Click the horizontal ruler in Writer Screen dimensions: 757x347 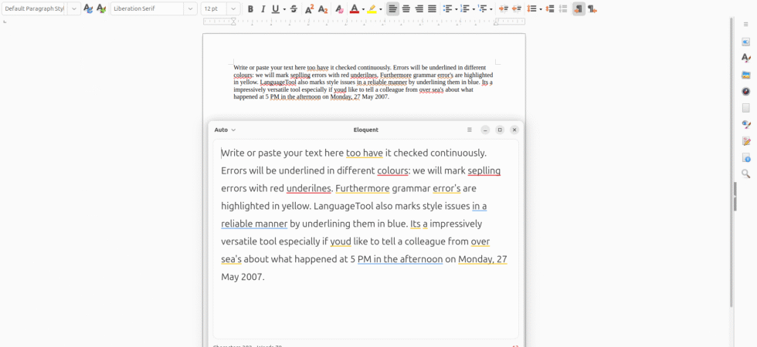pos(364,22)
